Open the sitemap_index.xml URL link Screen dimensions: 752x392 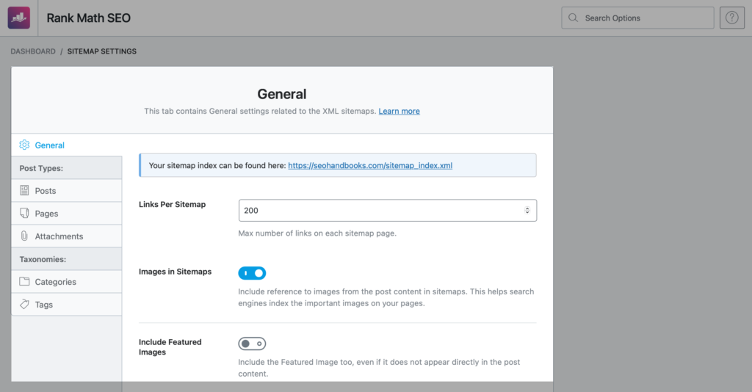(x=370, y=165)
